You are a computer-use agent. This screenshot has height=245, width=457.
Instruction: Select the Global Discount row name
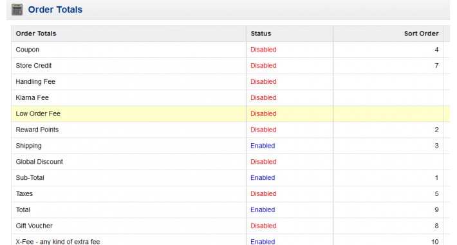(39, 162)
